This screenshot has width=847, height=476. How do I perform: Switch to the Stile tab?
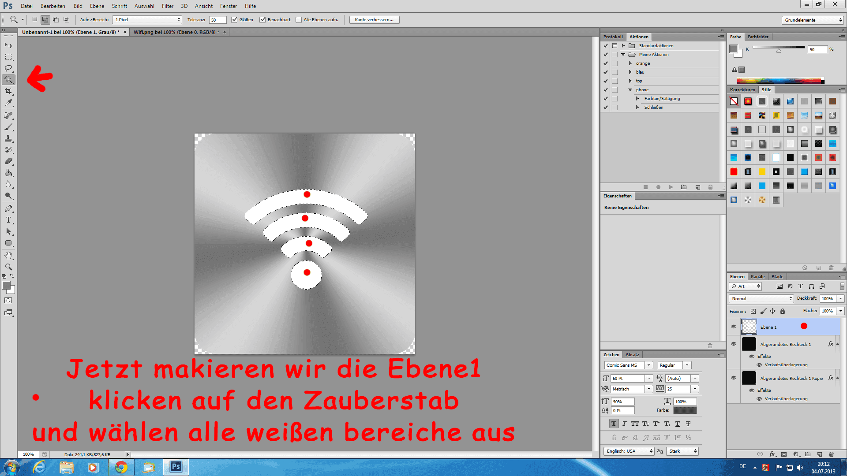click(x=767, y=90)
